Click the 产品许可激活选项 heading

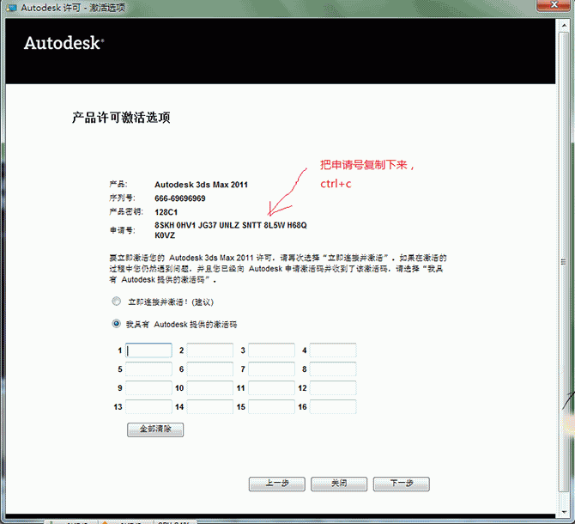(x=121, y=118)
